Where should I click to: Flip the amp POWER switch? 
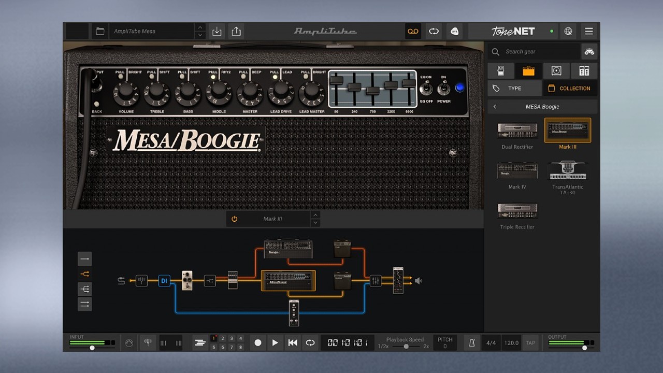(x=443, y=89)
